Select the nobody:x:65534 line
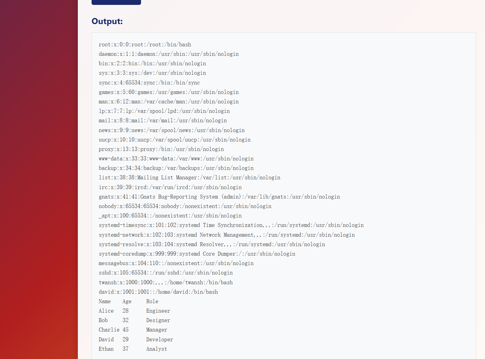 pyautogui.click(x=185, y=206)
